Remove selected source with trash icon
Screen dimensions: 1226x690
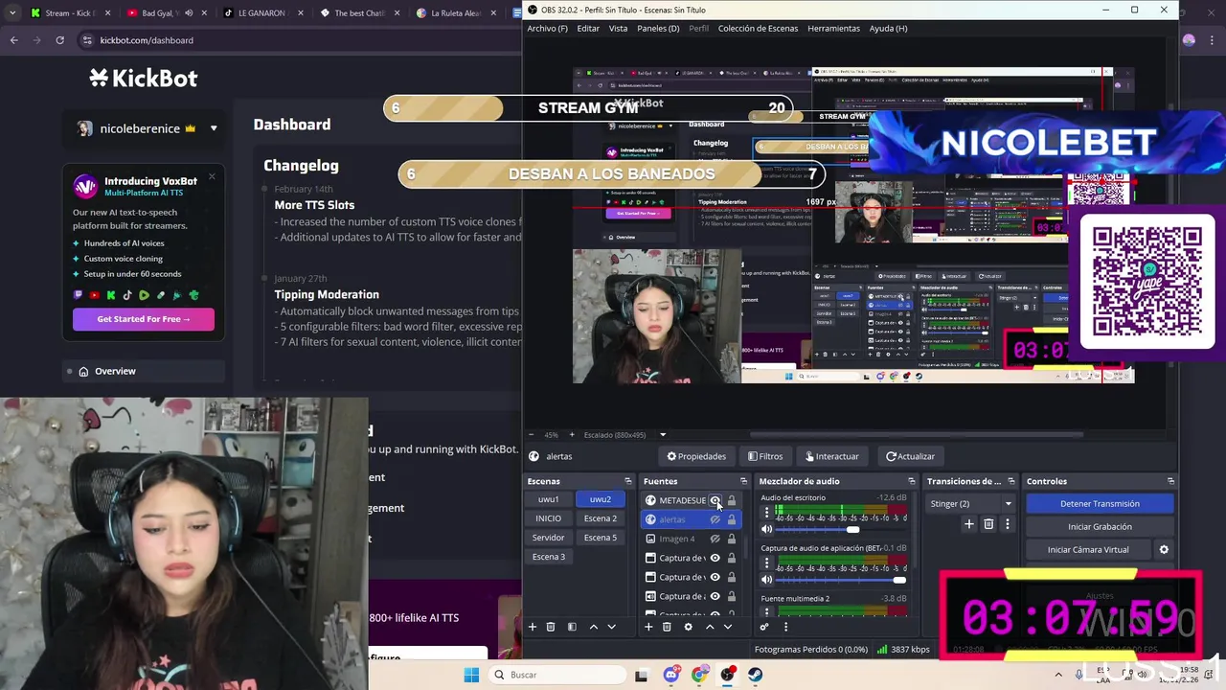pos(667,627)
